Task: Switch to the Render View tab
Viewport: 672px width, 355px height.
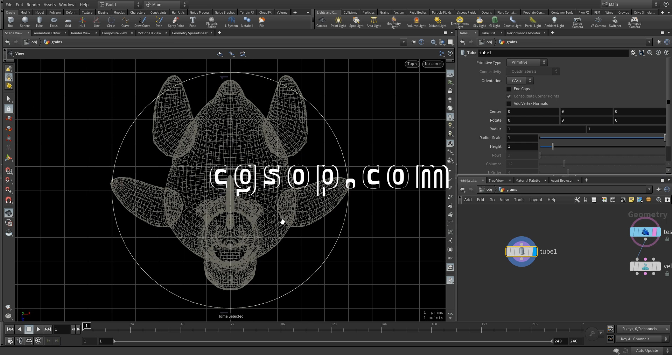Action: (x=80, y=33)
